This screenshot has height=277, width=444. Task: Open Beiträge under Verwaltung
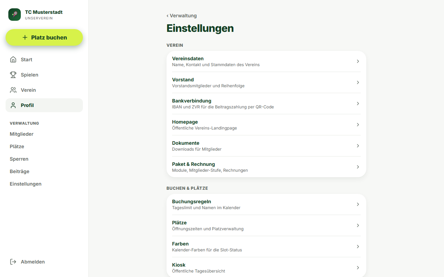click(x=19, y=171)
